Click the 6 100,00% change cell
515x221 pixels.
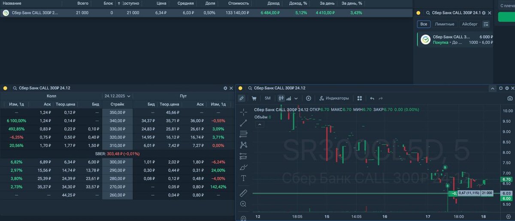point(16,121)
